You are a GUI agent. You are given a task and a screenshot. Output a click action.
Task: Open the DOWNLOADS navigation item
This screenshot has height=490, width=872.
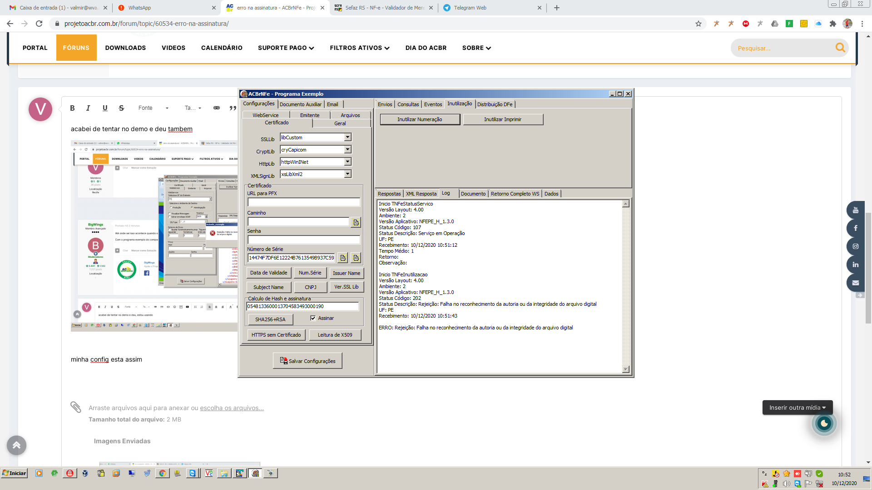(x=125, y=48)
